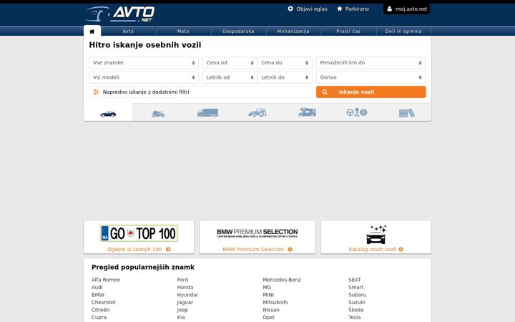Select the parts and tires category icon
515x322 pixels.
357,112
